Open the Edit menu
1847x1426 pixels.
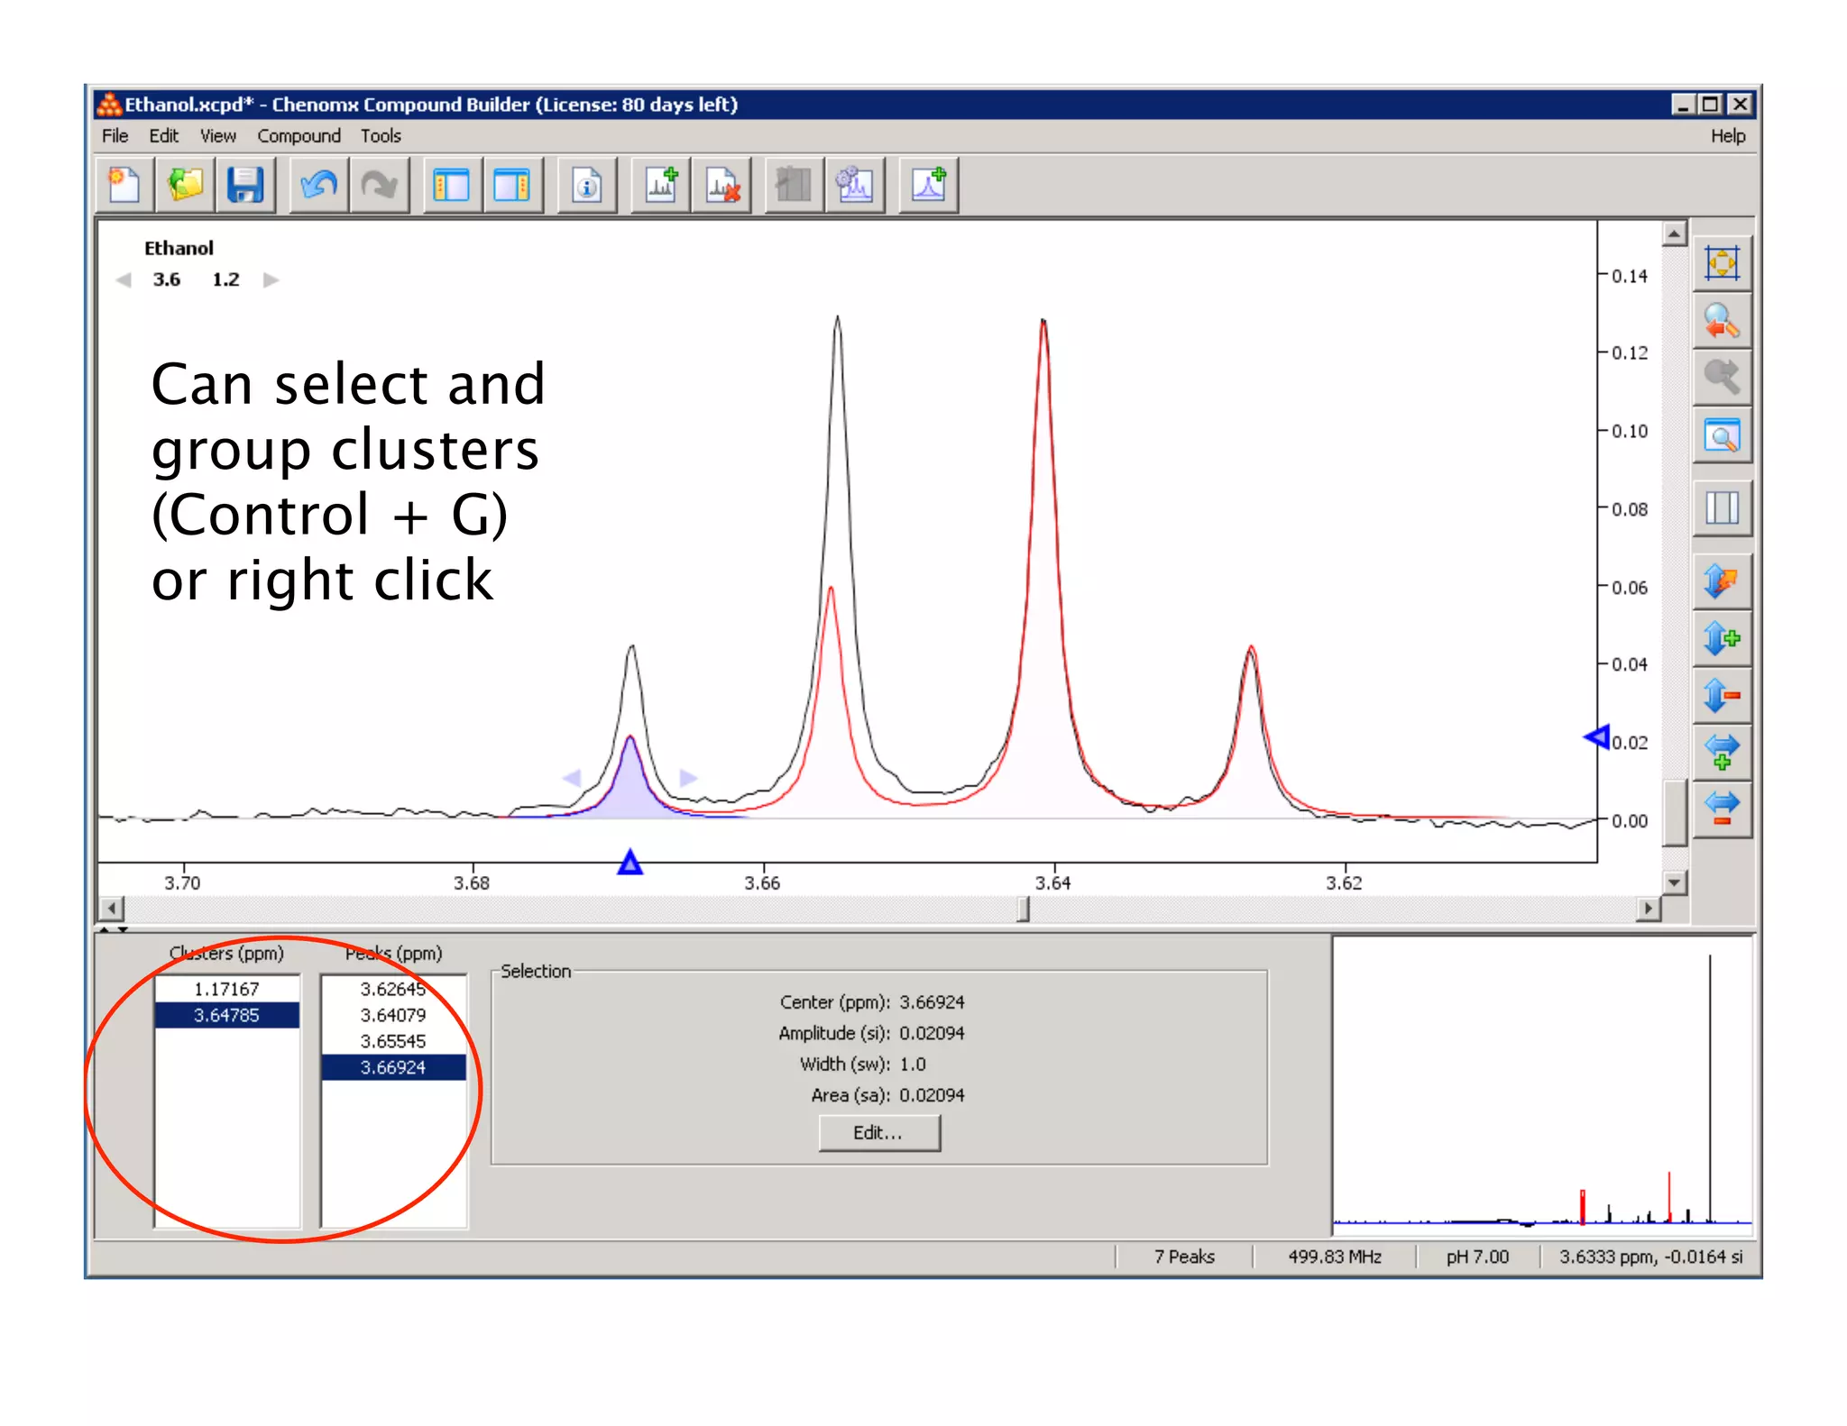(x=163, y=136)
